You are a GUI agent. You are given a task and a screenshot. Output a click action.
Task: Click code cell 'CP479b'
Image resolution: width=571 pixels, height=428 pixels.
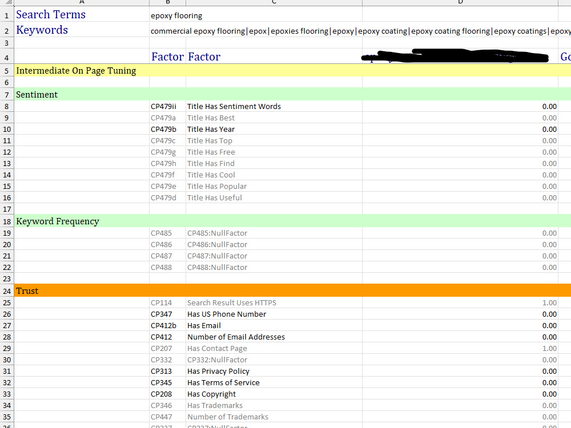pos(167,129)
